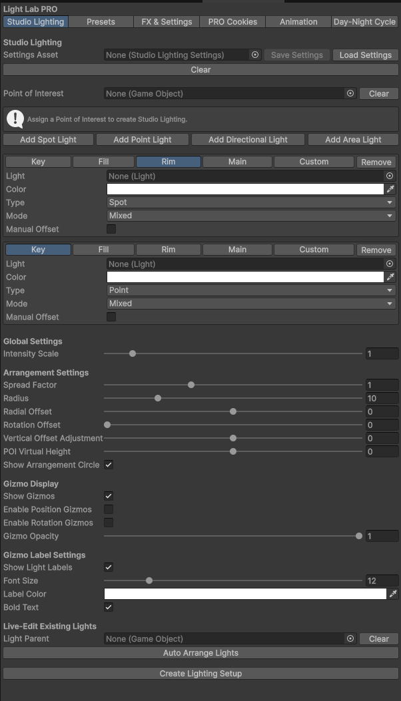Add a Point Light
This screenshot has width=401, height=701.
point(143,140)
